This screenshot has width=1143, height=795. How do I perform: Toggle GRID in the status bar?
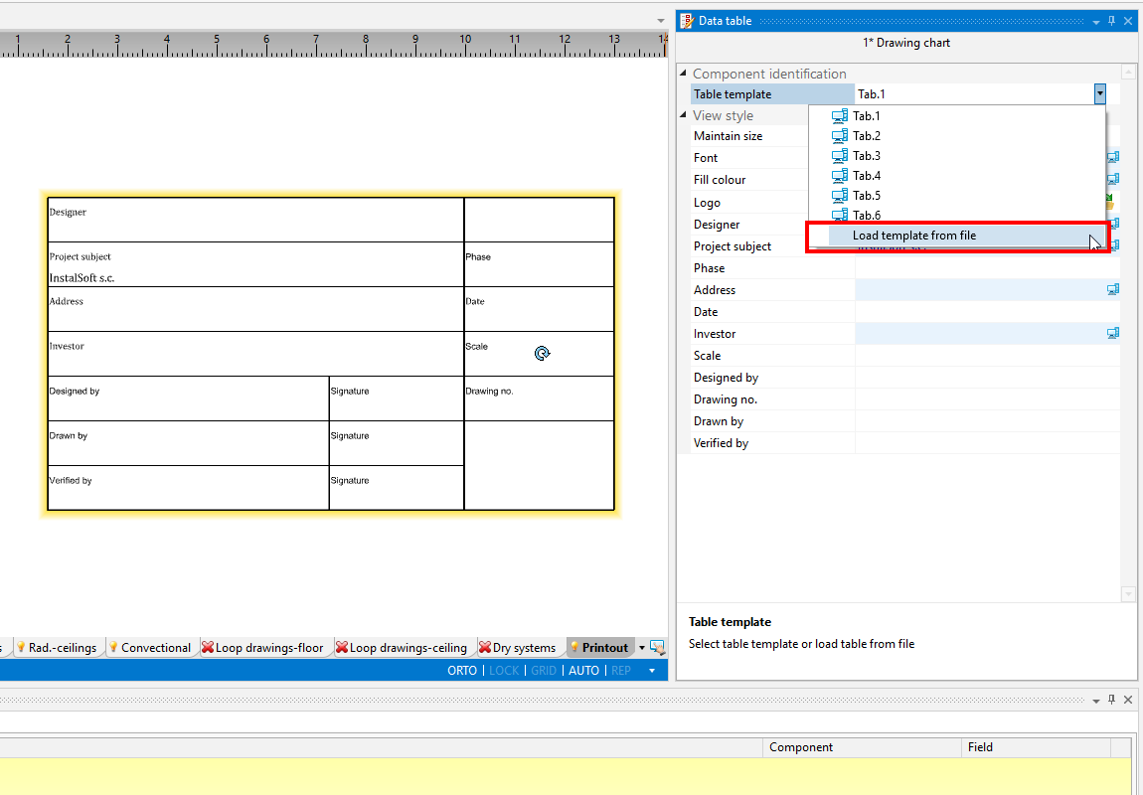pyautogui.click(x=544, y=671)
